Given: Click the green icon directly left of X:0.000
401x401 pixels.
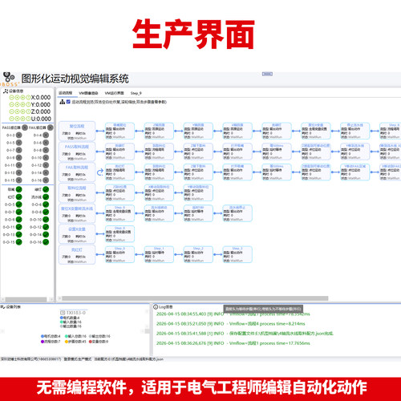Looking at the screenshot, I should [28, 97].
